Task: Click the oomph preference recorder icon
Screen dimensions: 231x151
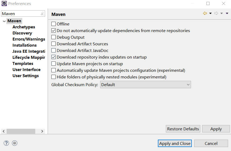Action: point(15,143)
